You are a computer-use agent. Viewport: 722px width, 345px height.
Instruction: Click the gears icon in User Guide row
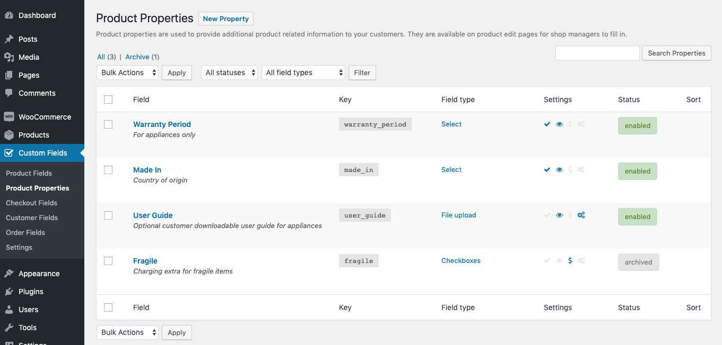(x=581, y=215)
